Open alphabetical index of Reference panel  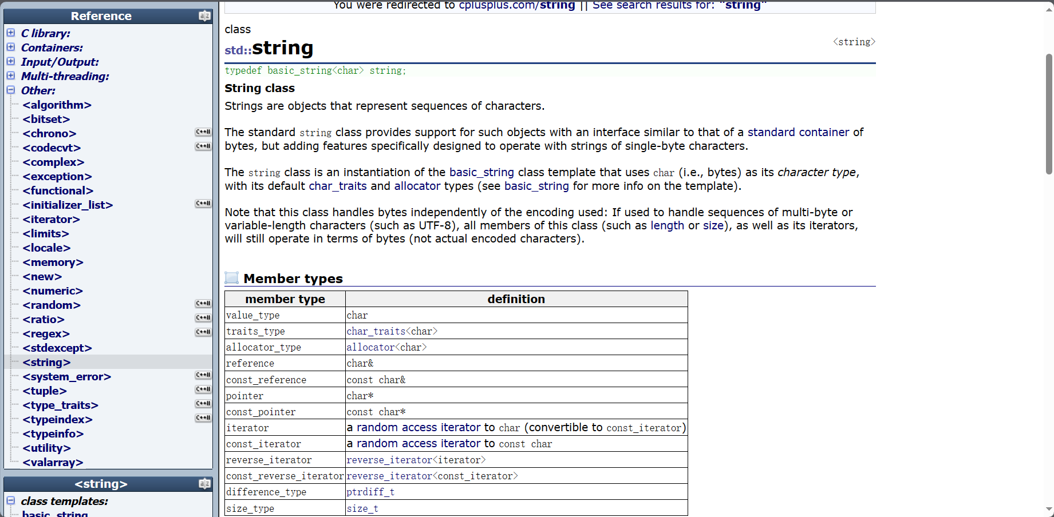[x=204, y=16]
